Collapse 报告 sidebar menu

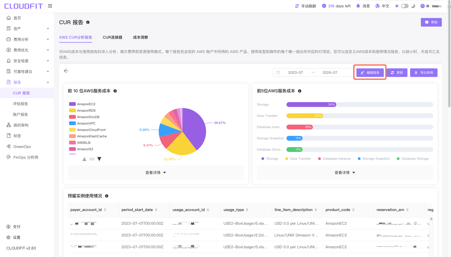coord(27,82)
